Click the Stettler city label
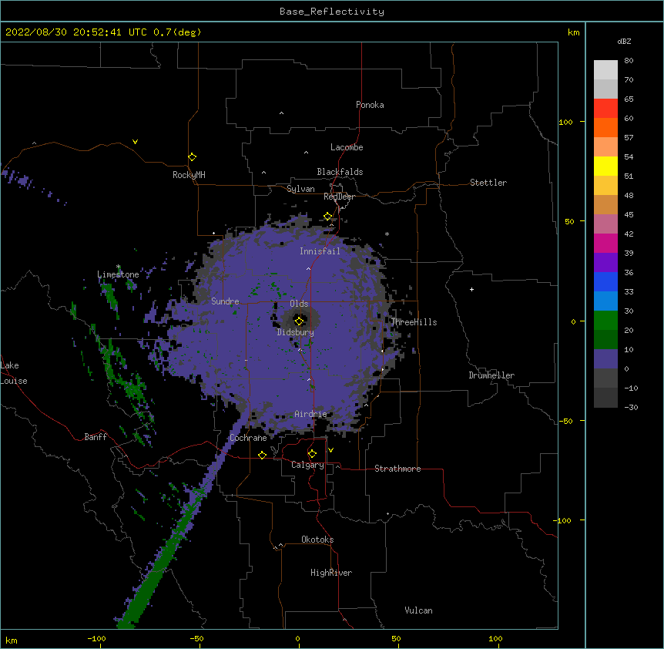The width and height of the screenshot is (664, 649). point(488,183)
